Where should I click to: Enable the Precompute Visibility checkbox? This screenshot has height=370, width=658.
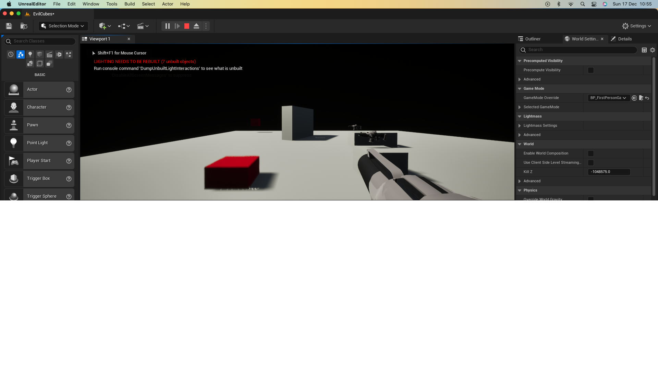tap(590, 70)
